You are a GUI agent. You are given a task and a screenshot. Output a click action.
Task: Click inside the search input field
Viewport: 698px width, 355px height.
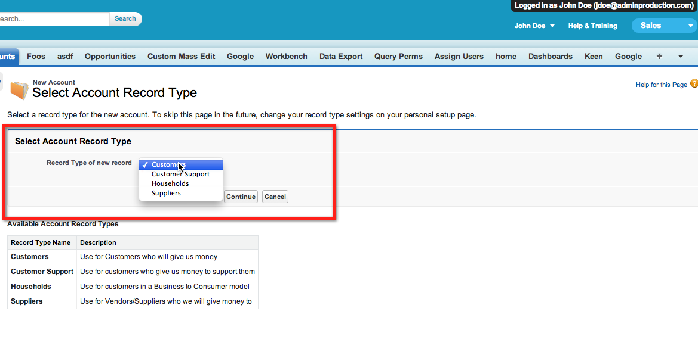(54, 18)
